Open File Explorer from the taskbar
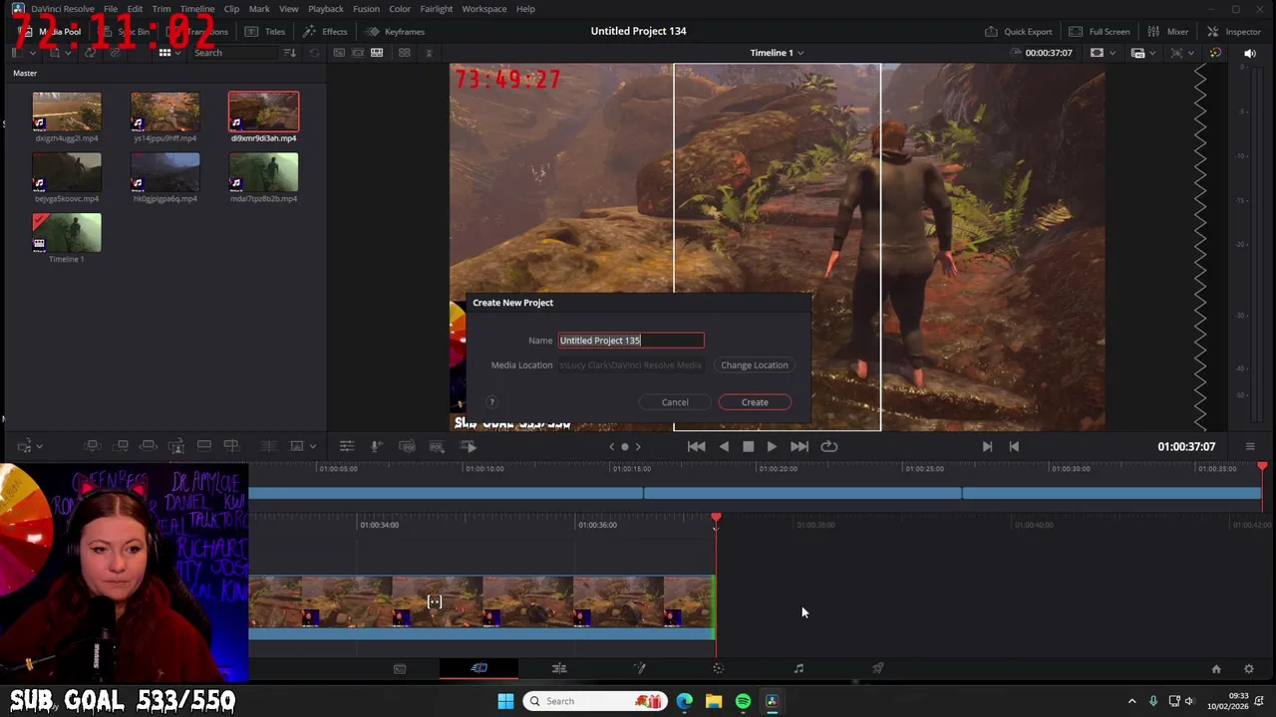Viewport: 1276px width, 717px height. point(714,701)
